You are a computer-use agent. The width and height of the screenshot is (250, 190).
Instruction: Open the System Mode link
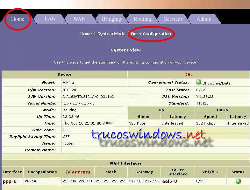(111, 34)
